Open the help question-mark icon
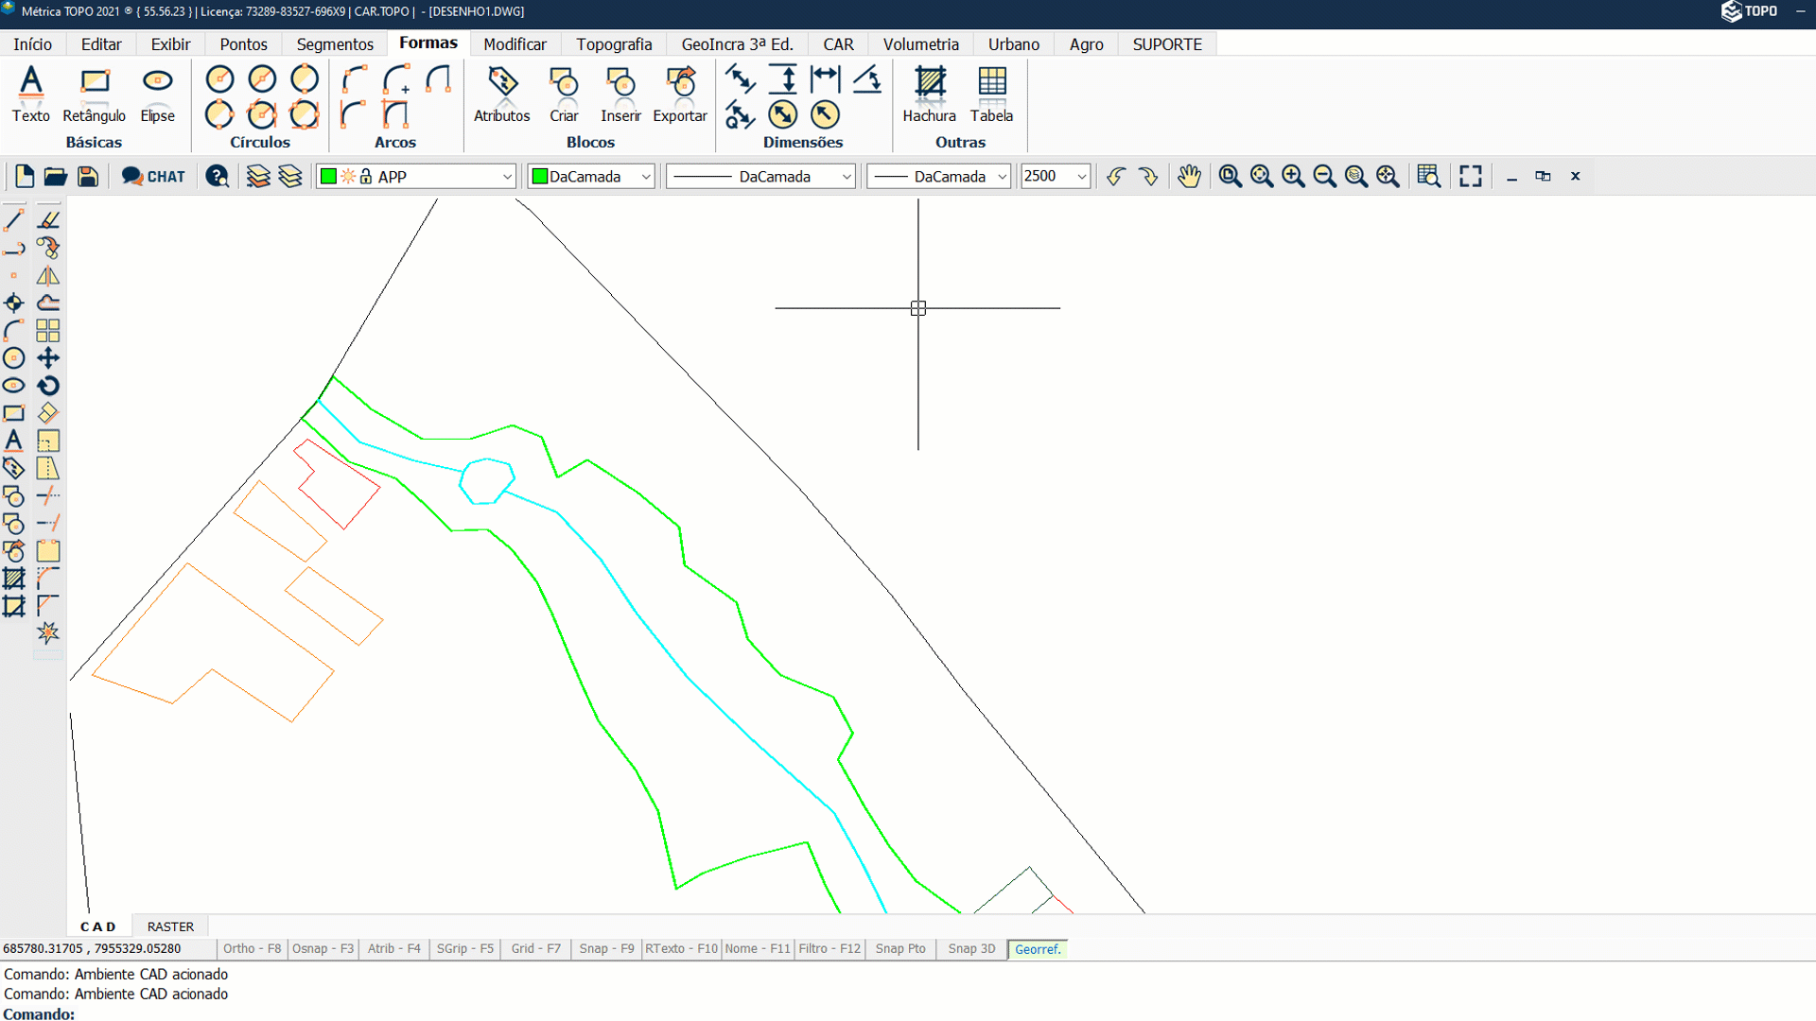The height and width of the screenshot is (1021, 1816). pyautogui.click(x=218, y=176)
